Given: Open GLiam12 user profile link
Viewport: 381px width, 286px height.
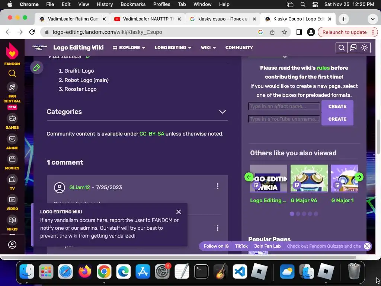Looking at the screenshot, I should pyautogui.click(x=80, y=187).
